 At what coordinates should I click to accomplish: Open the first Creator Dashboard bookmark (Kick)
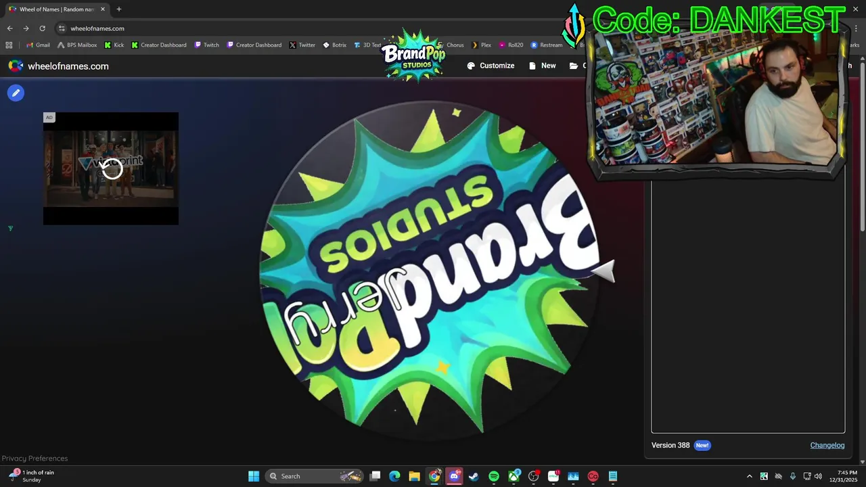(159, 45)
